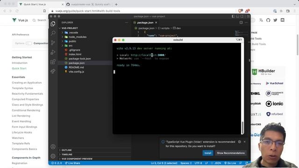The height and width of the screenshot is (168, 299).
Task: Close the package.json editor tab
Action: coord(156,22)
